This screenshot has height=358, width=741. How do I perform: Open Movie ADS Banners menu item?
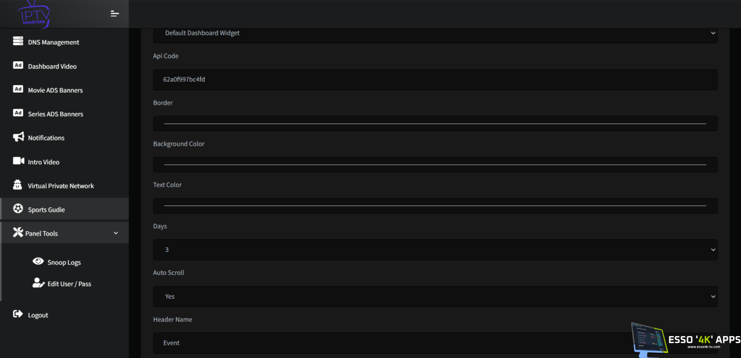pyautogui.click(x=55, y=90)
